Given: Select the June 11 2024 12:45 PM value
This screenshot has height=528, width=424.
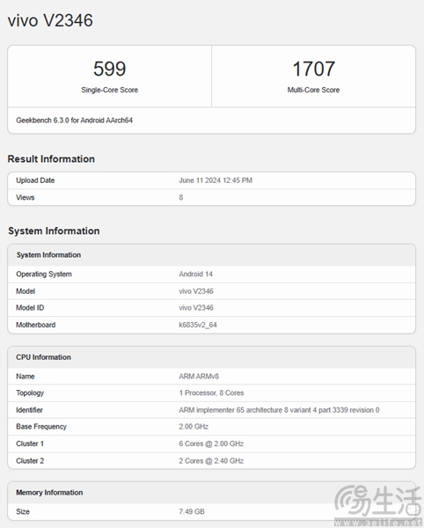Looking at the screenshot, I should tap(216, 180).
